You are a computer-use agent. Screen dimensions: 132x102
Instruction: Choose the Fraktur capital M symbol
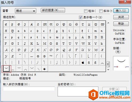pos(45,24)
